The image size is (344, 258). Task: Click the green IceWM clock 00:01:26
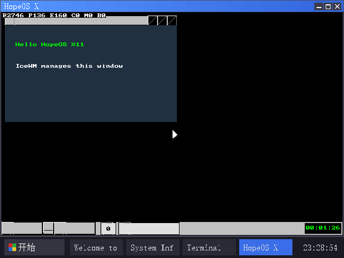pyautogui.click(x=322, y=228)
